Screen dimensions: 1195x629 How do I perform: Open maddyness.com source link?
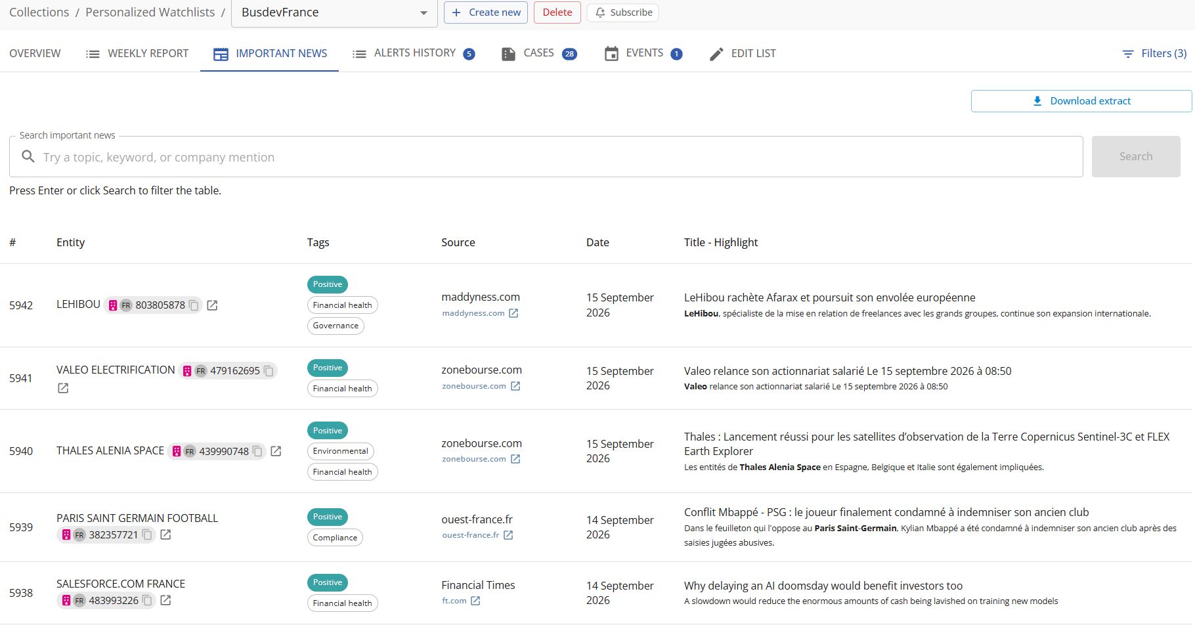(480, 313)
